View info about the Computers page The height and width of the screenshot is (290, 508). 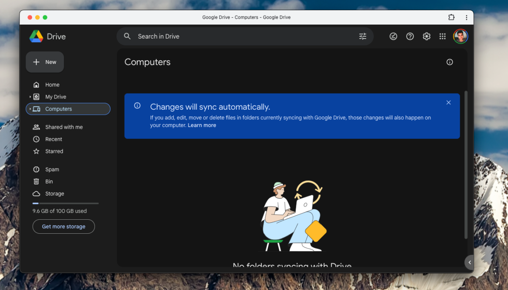pyautogui.click(x=450, y=62)
